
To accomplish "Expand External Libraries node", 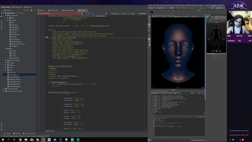I will [x=4, y=89].
